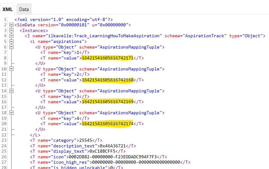
Task: Click highlighted value ending in 742169
Action: click(107, 102)
